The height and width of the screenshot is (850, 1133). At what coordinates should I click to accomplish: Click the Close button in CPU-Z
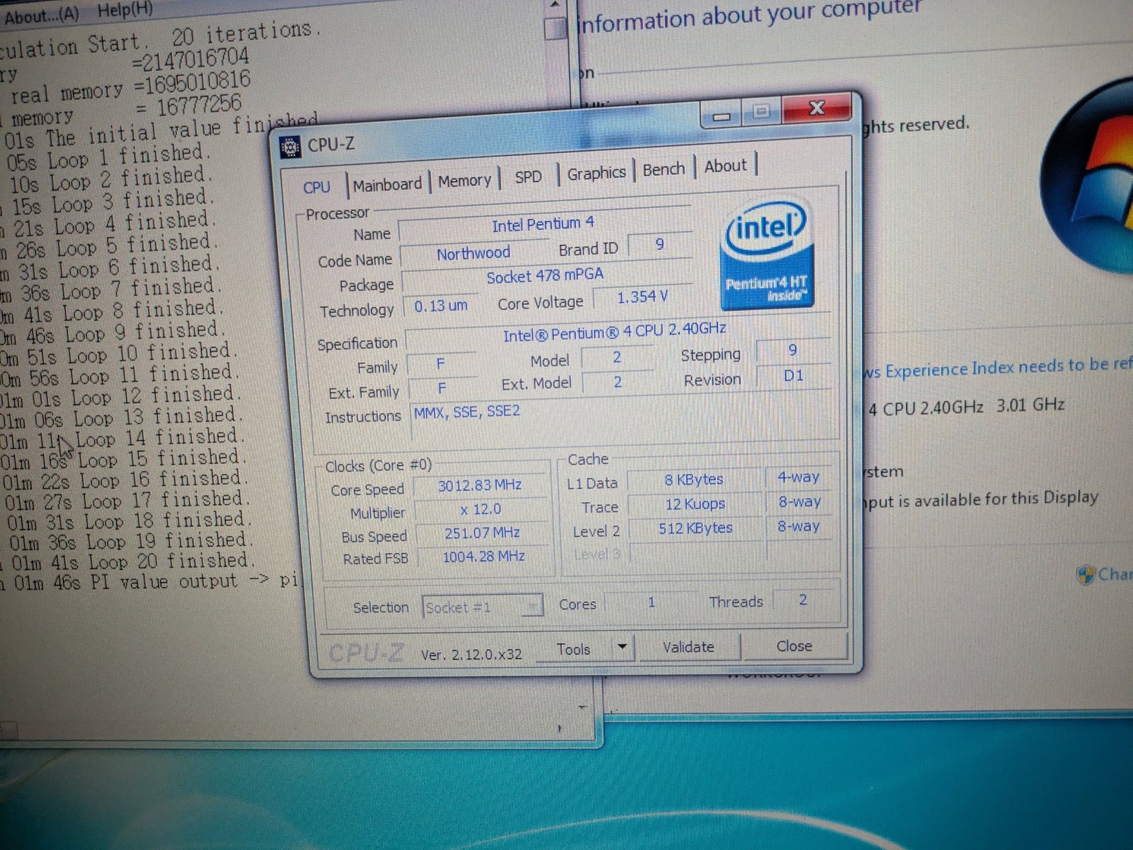pos(794,646)
